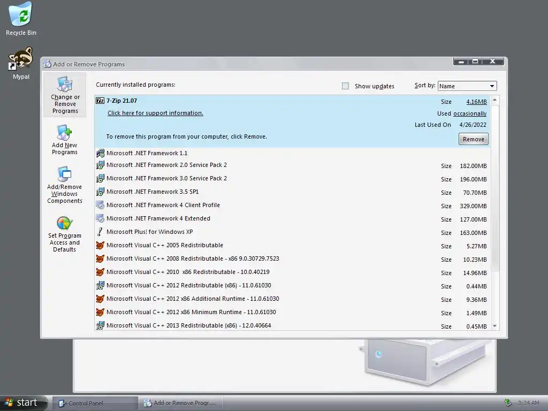Click the 3:24 AM taskbar clock

pyautogui.click(x=528, y=403)
